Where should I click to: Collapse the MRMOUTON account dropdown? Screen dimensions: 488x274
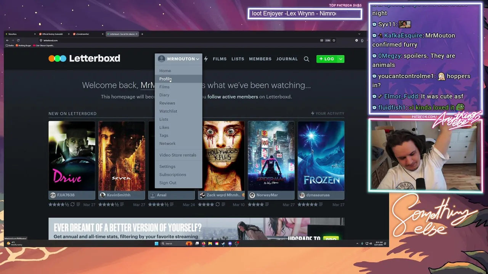coord(197,59)
